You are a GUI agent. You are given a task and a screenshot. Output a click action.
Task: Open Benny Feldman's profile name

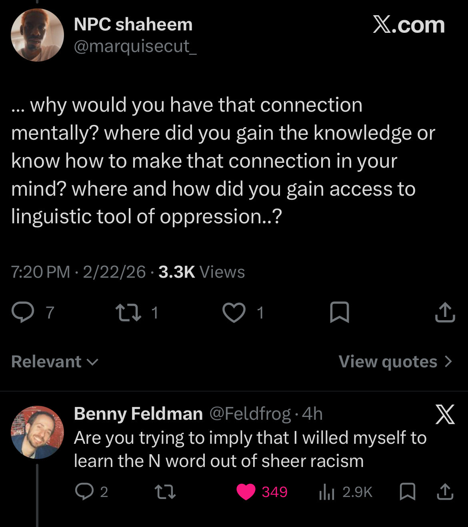coord(138,414)
